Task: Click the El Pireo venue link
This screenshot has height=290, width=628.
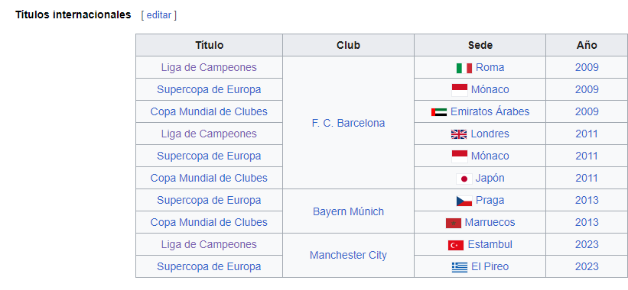Action: click(x=490, y=266)
